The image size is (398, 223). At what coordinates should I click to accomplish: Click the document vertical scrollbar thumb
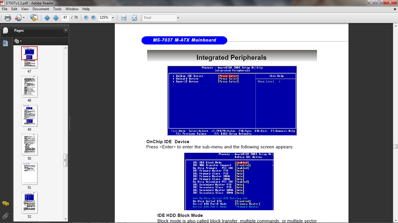(x=395, y=146)
